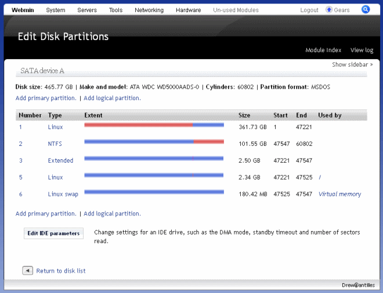Click the back arrow icon near Return to disk list

(x=28, y=270)
